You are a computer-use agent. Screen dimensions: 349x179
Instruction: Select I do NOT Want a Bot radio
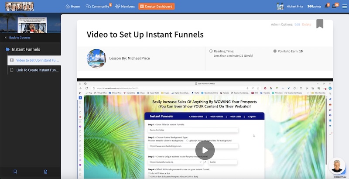[x=149, y=173]
